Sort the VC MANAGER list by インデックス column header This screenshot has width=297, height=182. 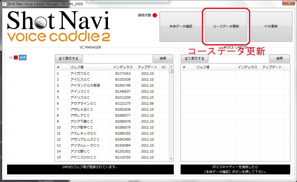pos(123,67)
